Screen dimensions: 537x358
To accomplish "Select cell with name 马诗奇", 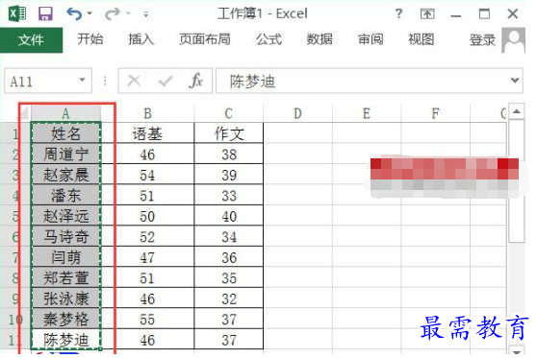I will click(65, 236).
